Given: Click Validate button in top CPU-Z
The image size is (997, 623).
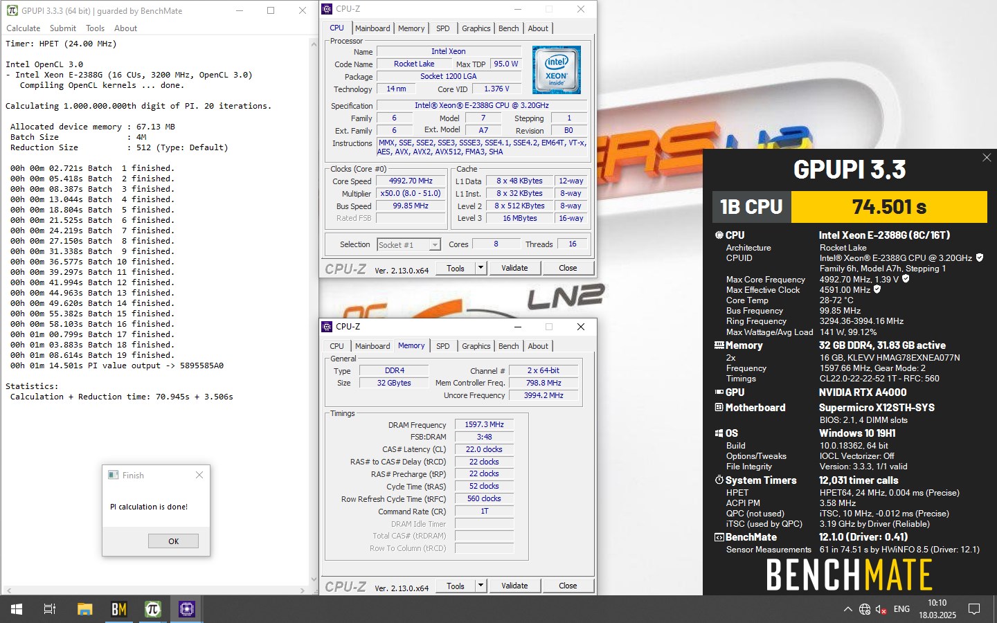Looking at the screenshot, I should pos(514,268).
